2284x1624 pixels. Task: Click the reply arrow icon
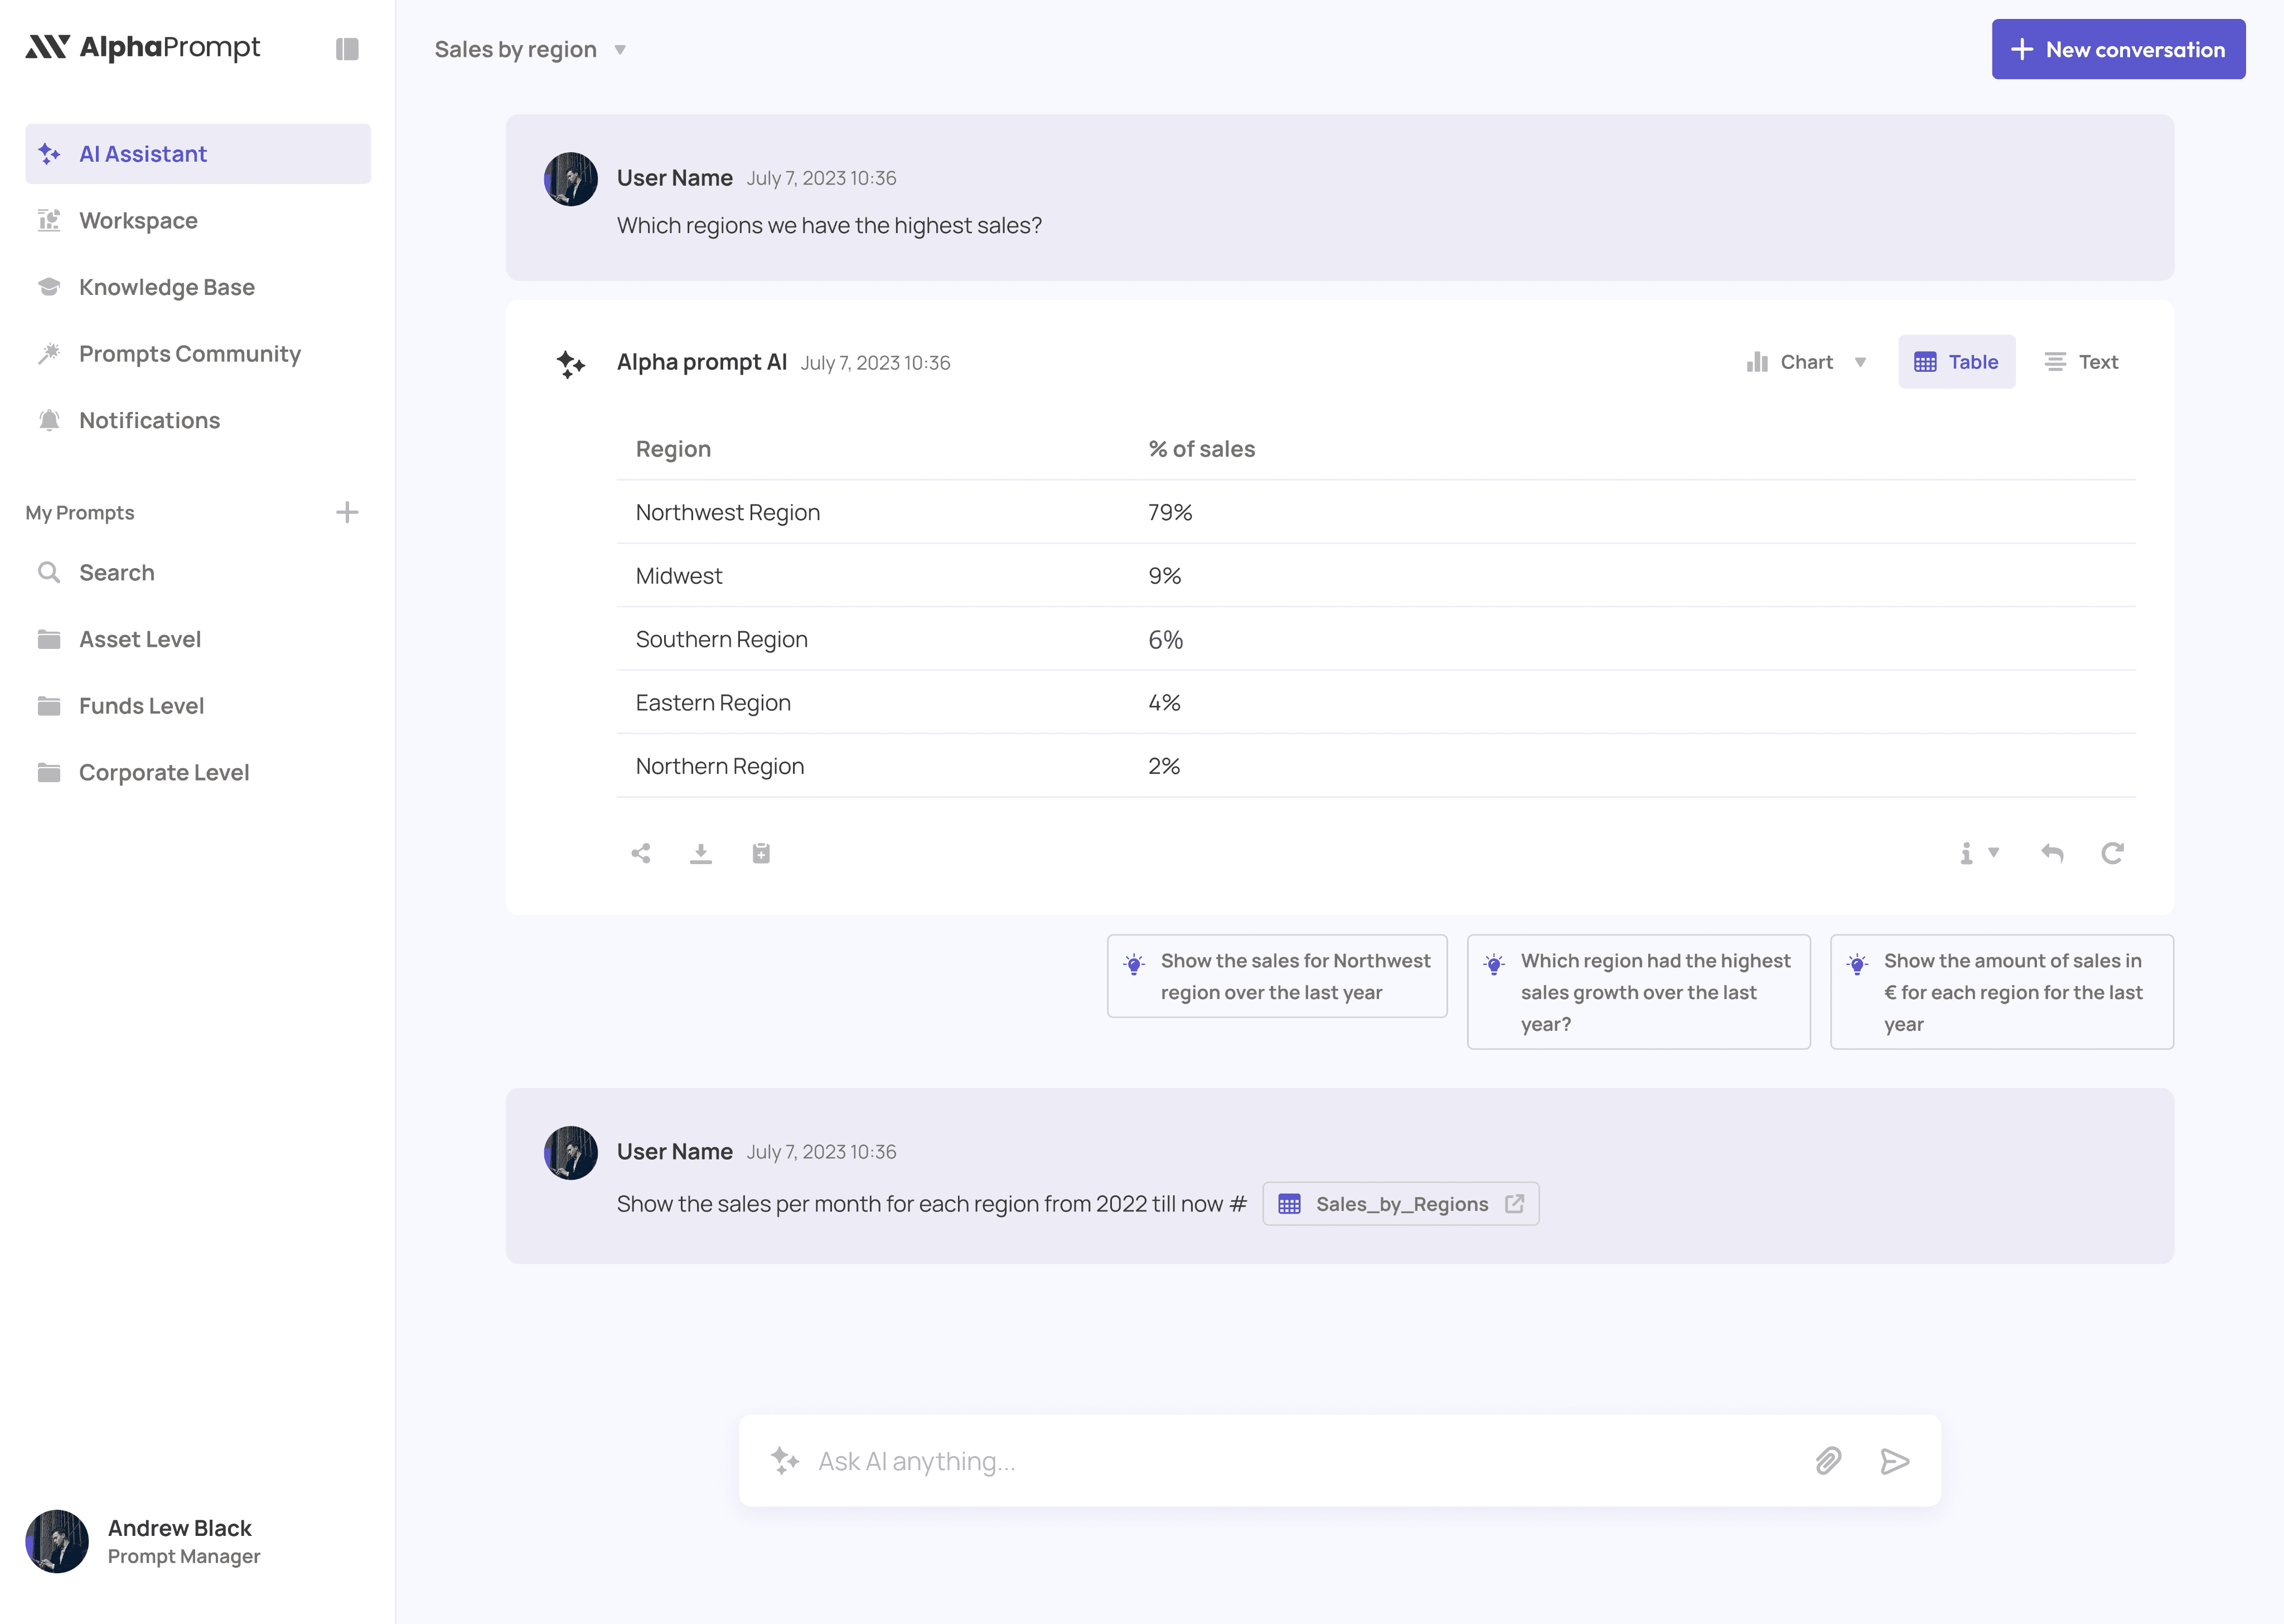point(2052,853)
